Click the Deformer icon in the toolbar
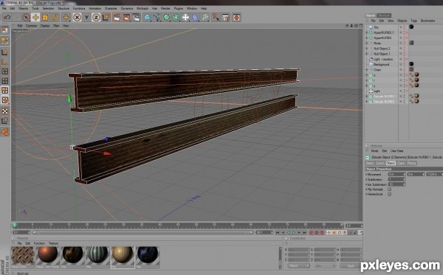Viewport: 443px width, 275px height. click(x=195, y=18)
